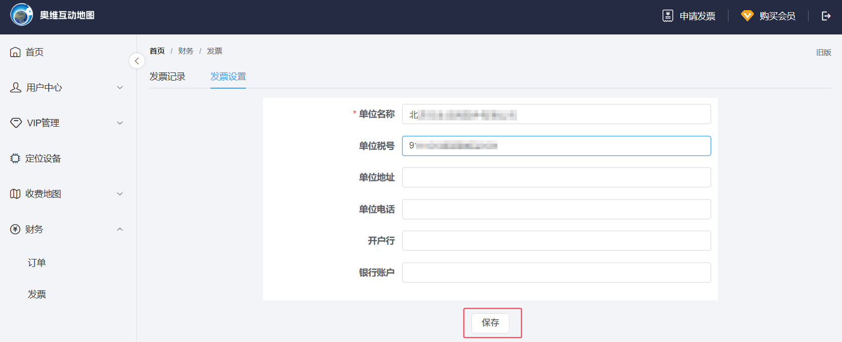
Task: Expand the 用户中心 menu chevron
Action: tap(120, 88)
